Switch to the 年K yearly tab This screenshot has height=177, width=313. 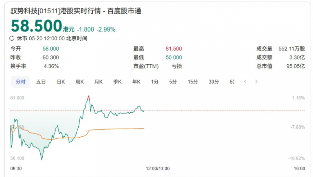136,82
